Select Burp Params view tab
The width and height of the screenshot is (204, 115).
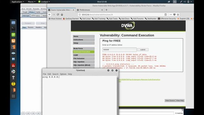[31, 27]
